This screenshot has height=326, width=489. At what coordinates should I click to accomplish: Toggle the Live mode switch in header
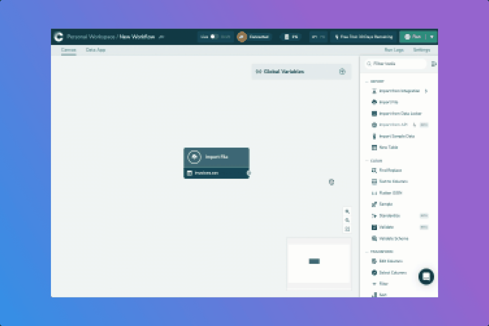[214, 37]
